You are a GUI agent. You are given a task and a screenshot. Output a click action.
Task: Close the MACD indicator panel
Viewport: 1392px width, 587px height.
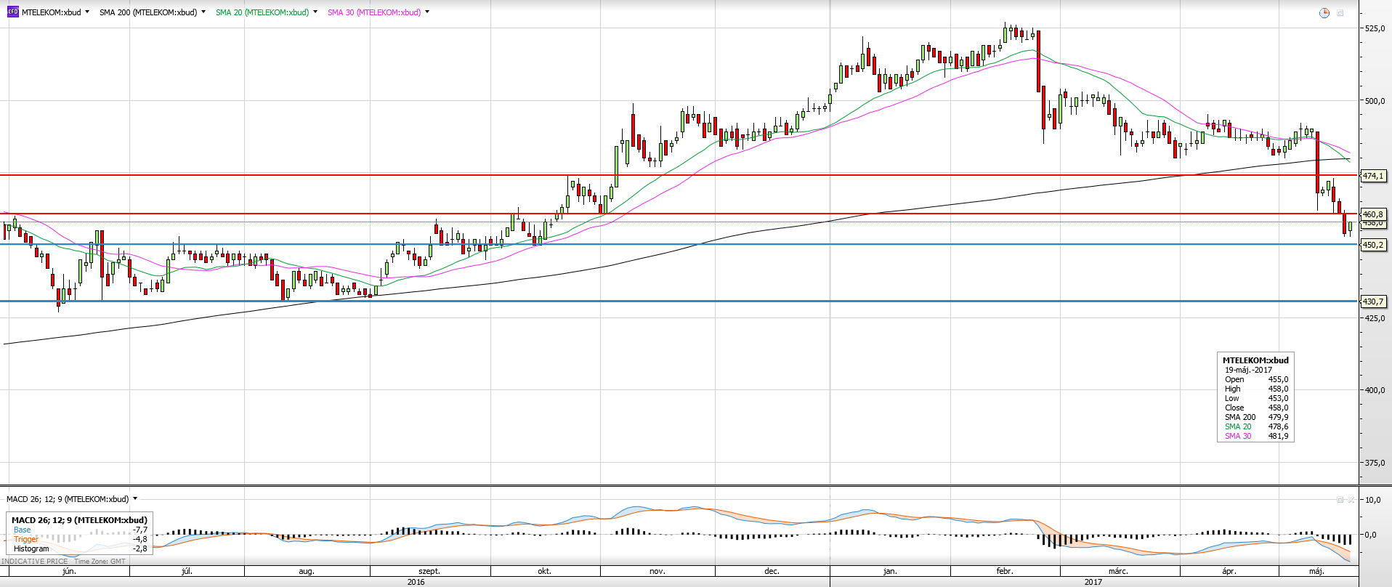(1351, 499)
